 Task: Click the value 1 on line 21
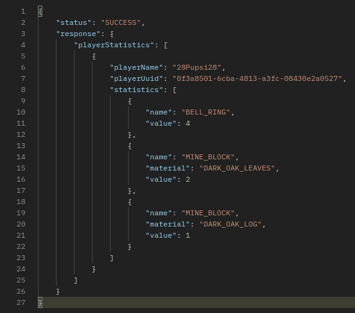point(188,235)
